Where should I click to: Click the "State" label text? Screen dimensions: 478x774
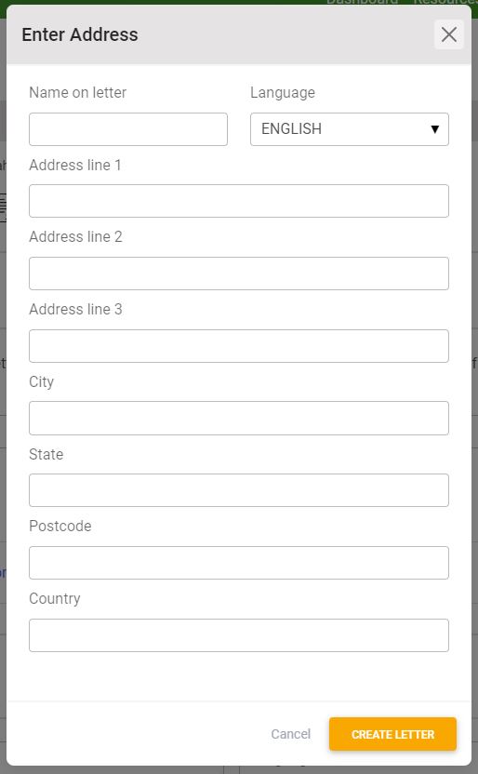46,454
